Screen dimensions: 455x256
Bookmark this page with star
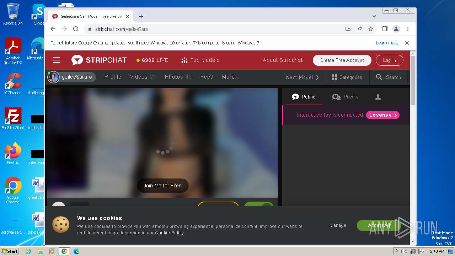(371, 29)
